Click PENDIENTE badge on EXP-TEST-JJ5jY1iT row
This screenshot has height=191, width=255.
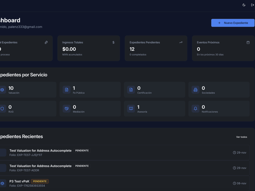click(82, 151)
